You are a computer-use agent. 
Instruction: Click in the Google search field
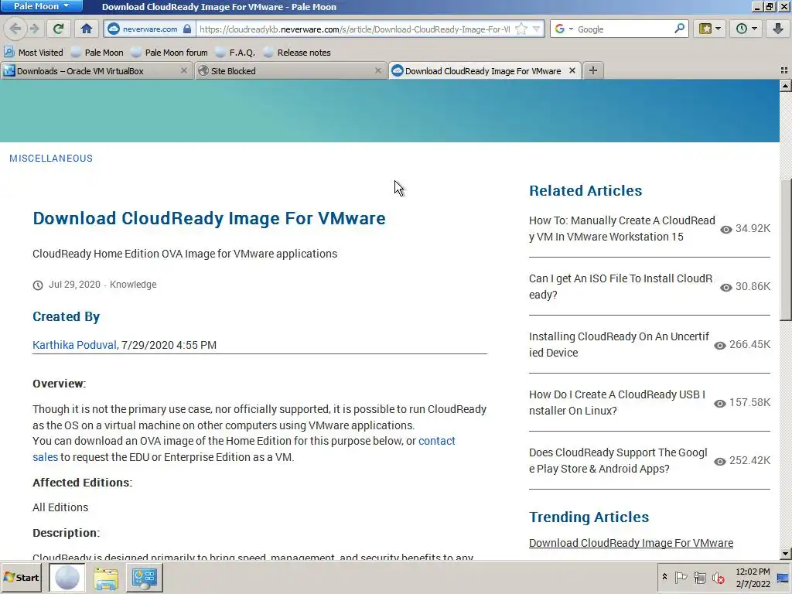(624, 29)
